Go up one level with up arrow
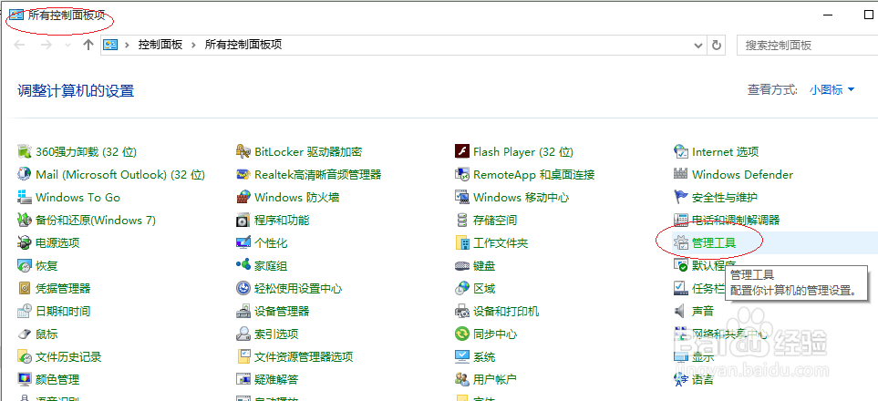Screen dimensions: 878x401 pyautogui.click(x=88, y=46)
